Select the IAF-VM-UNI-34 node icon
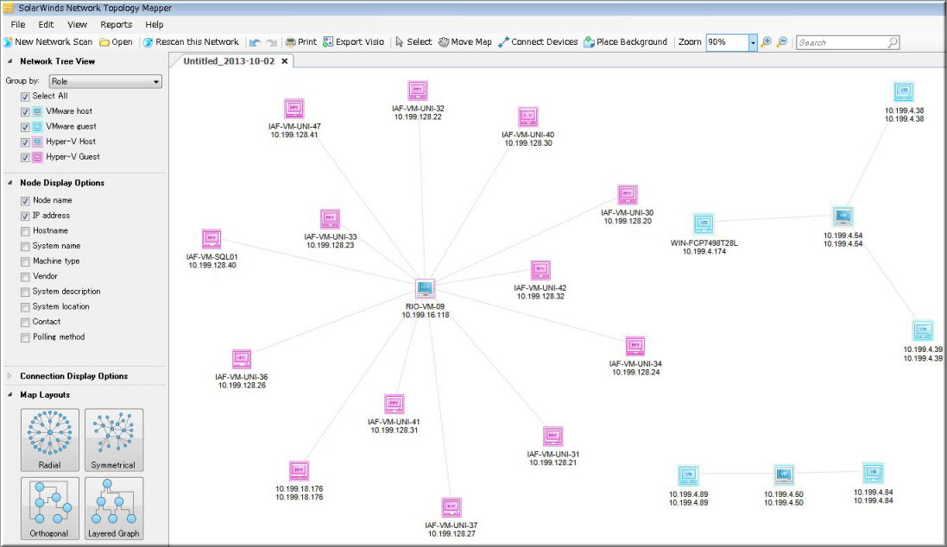The width and height of the screenshot is (947, 547). pyautogui.click(x=634, y=345)
